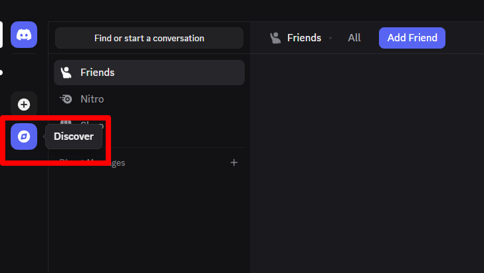The height and width of the screenshot is (273, 484).
Task: Open the Discover compass icon
Action: tap(24, 136)
